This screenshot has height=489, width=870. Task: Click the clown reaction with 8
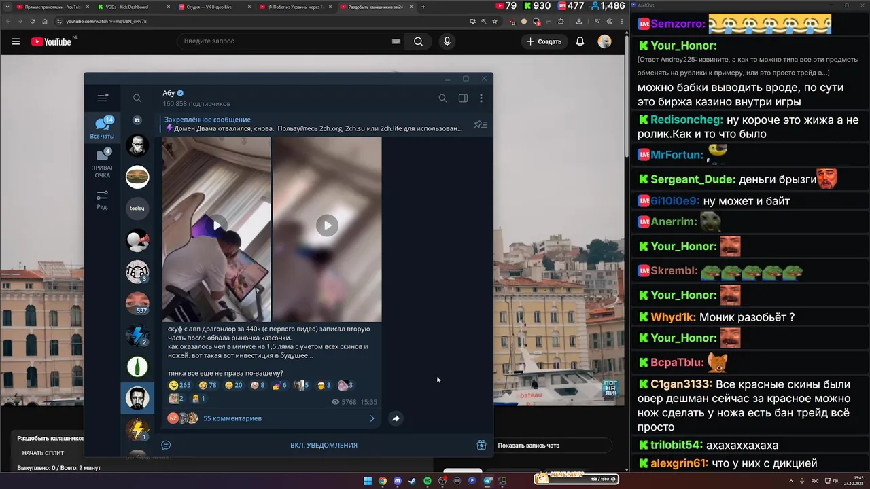tap(258, 385)
